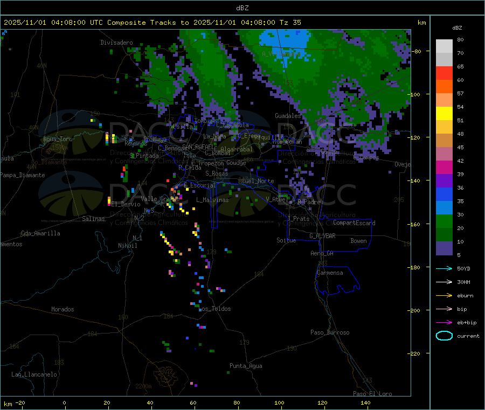
Task: Click the cyan 50YD arrow in legend
Action: point(444,268)
